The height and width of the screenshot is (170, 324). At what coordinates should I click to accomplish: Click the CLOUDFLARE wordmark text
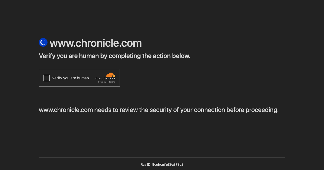tap(106, 79)
